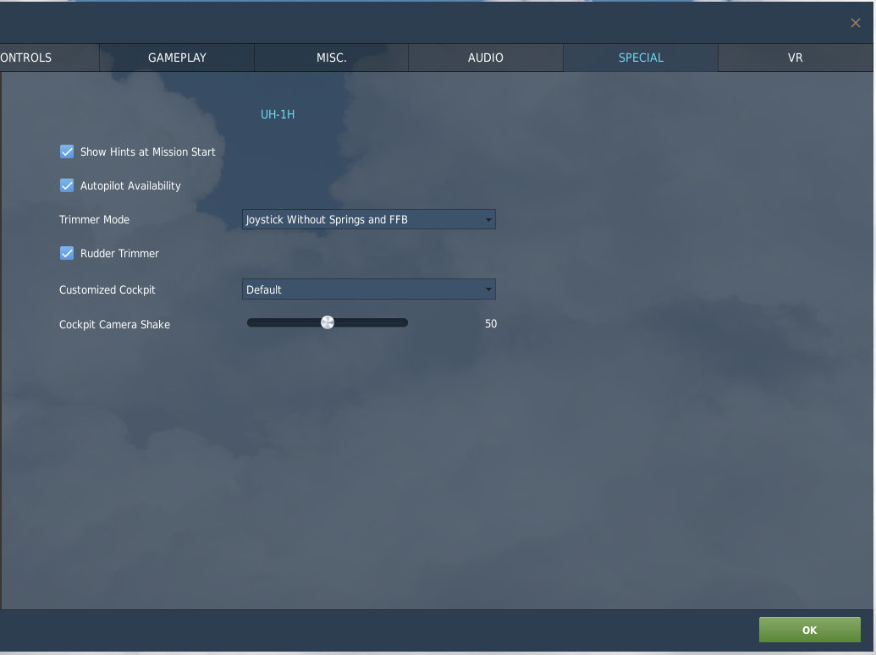This screenshot has width=876, height=655.
Task: Click the Rudder Trimmer label text
Action: click(119, 254)
